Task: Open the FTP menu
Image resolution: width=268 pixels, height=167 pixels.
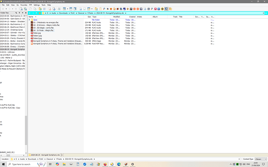Action: pos(30,5)
